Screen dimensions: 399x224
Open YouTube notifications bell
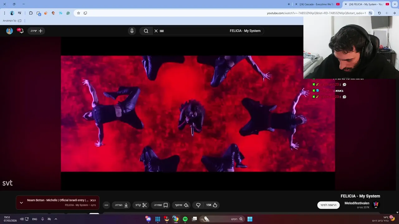(x=21, y=31)
